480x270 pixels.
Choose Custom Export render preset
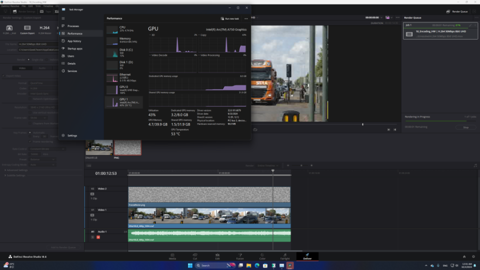click(27, 29)
